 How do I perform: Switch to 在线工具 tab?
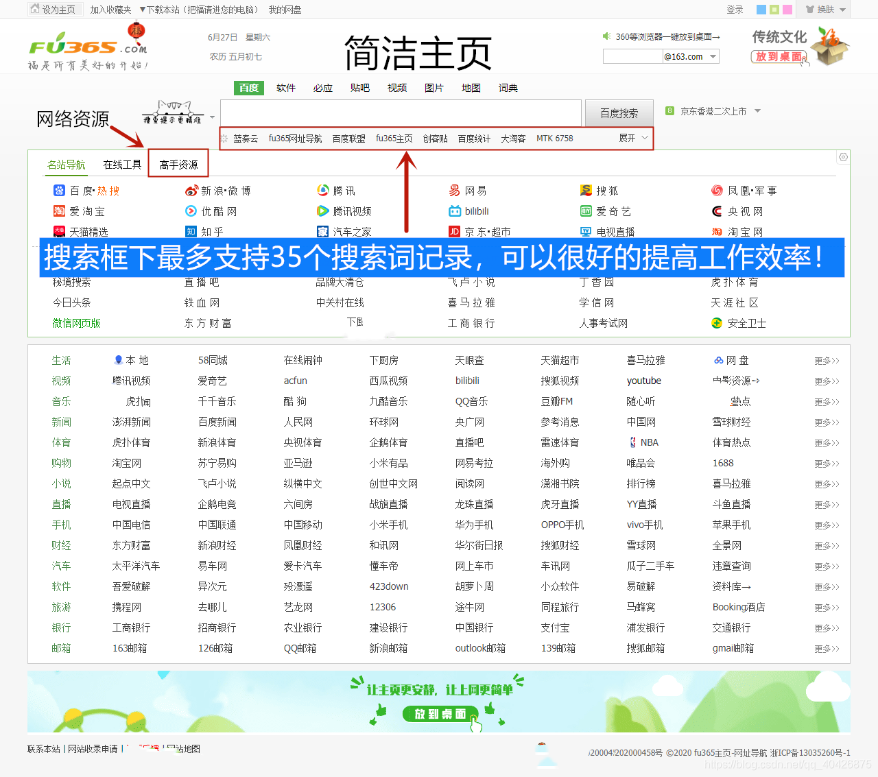click(122, 165)
